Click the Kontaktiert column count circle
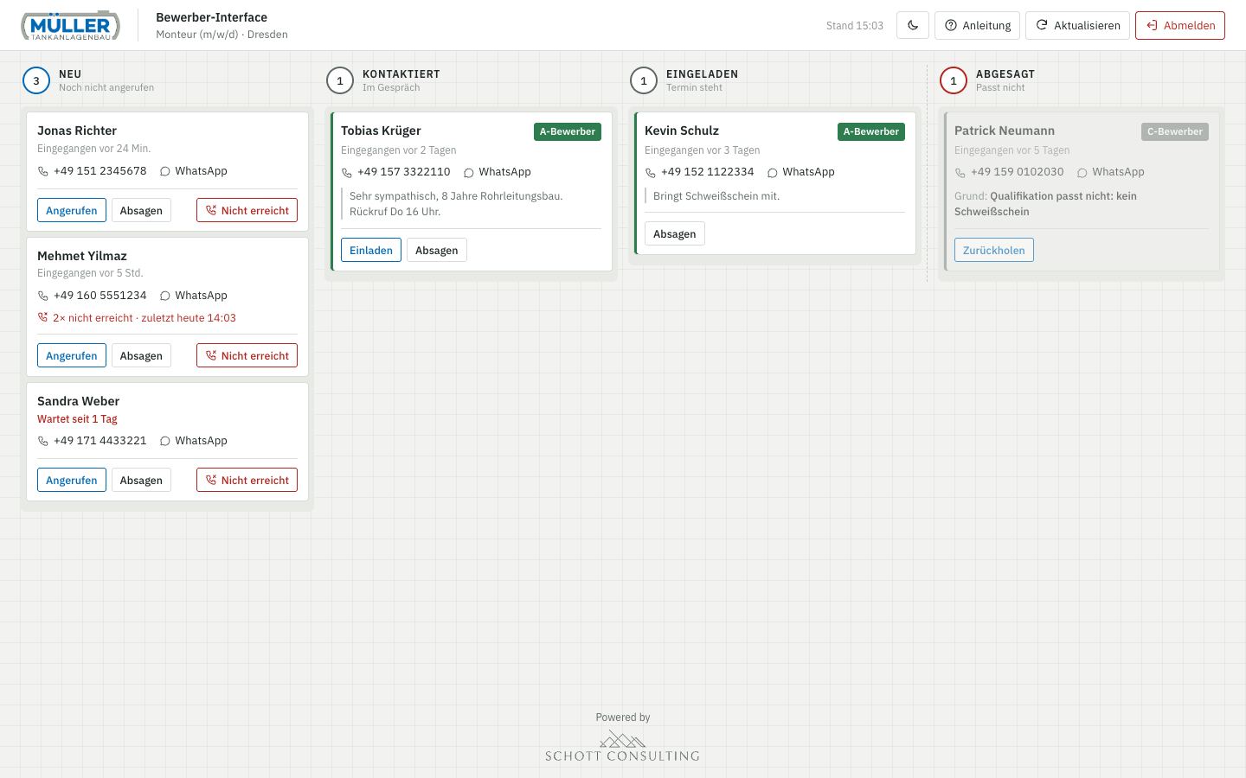The width and height of the screenshot is (1246, 778). click(x=340, y=80)
